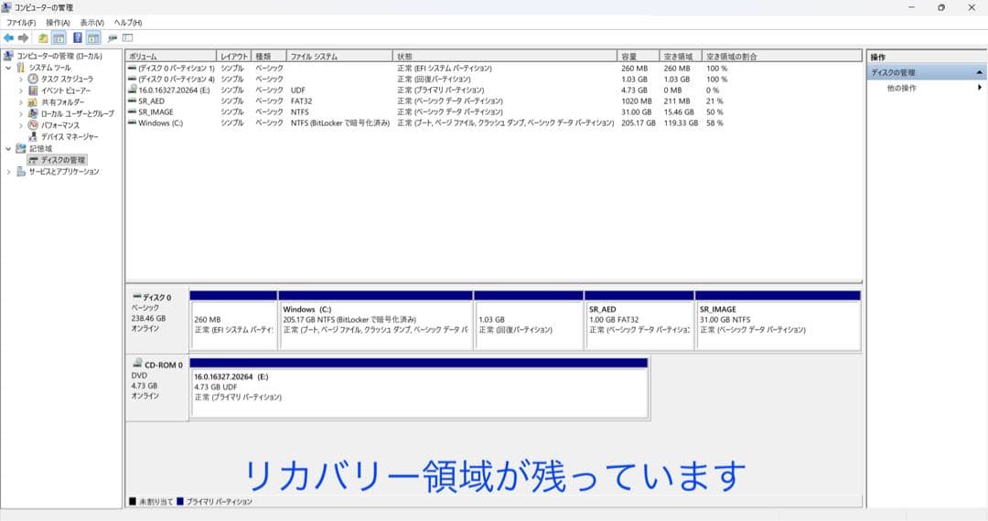Open the 操作(A) menu

pos(58,23)
